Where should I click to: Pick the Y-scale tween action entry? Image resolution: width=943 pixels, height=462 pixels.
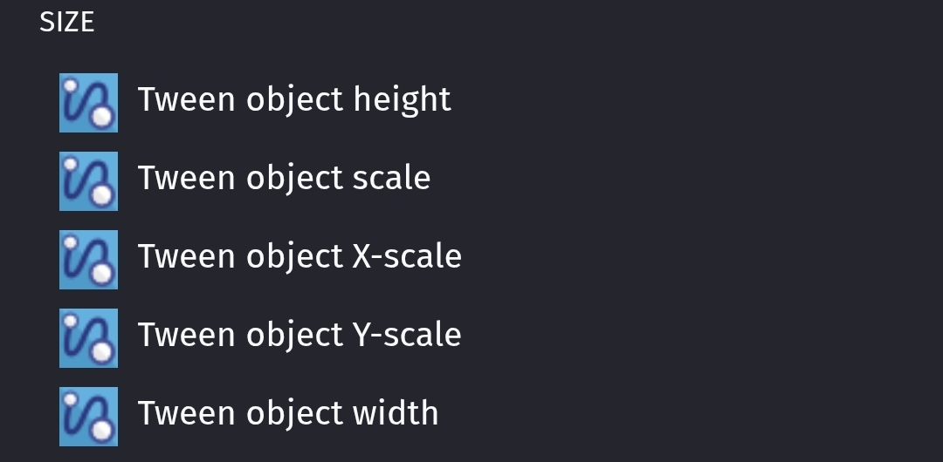coord(299,336)
